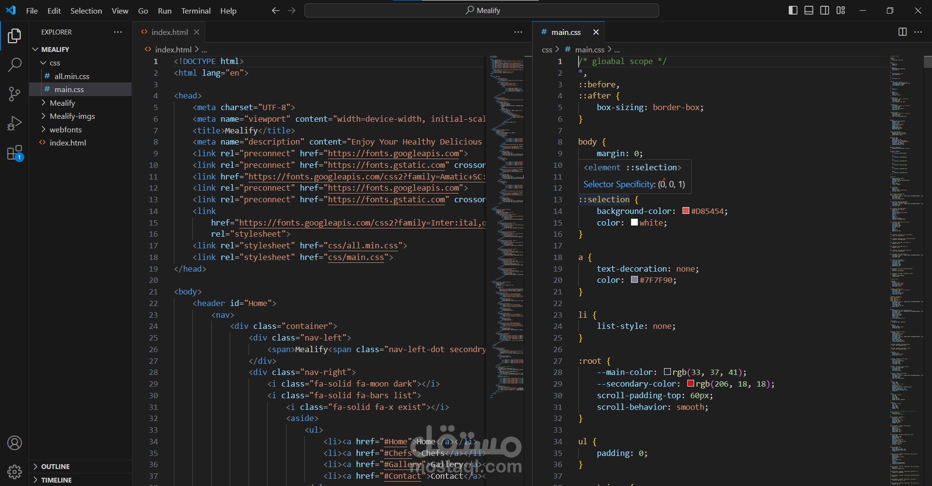Click the Mealify command center search box
This screenshot has width=932, height=486.
tap(482, 11)
